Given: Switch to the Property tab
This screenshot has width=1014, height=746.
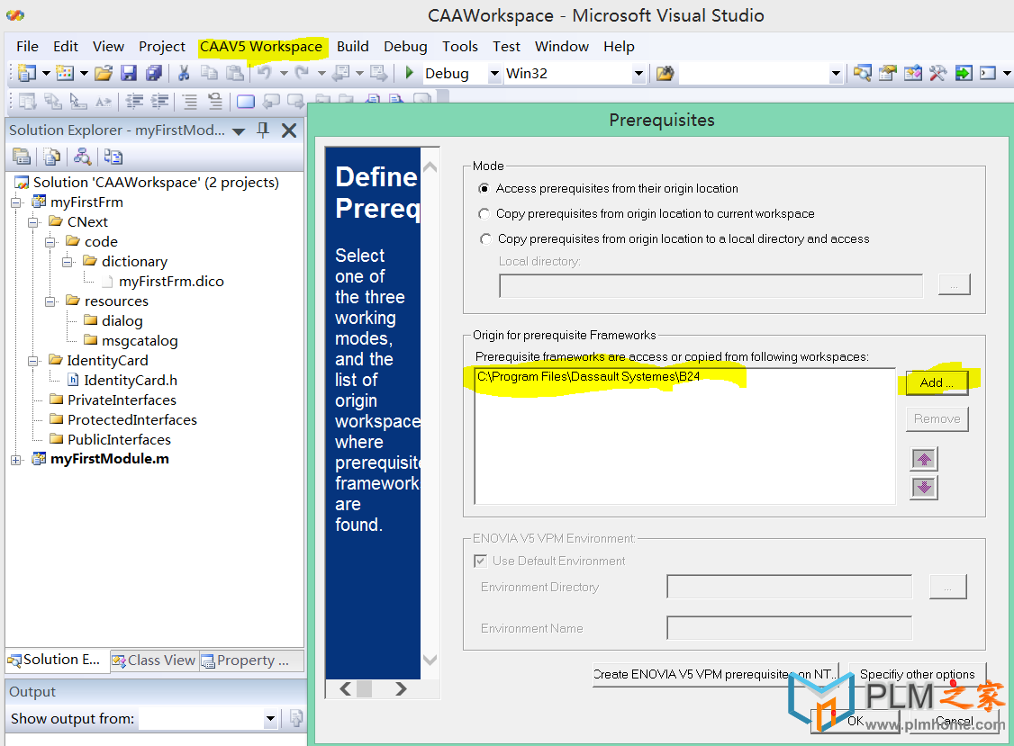Looking at the screenshot, I should point(246,660).
